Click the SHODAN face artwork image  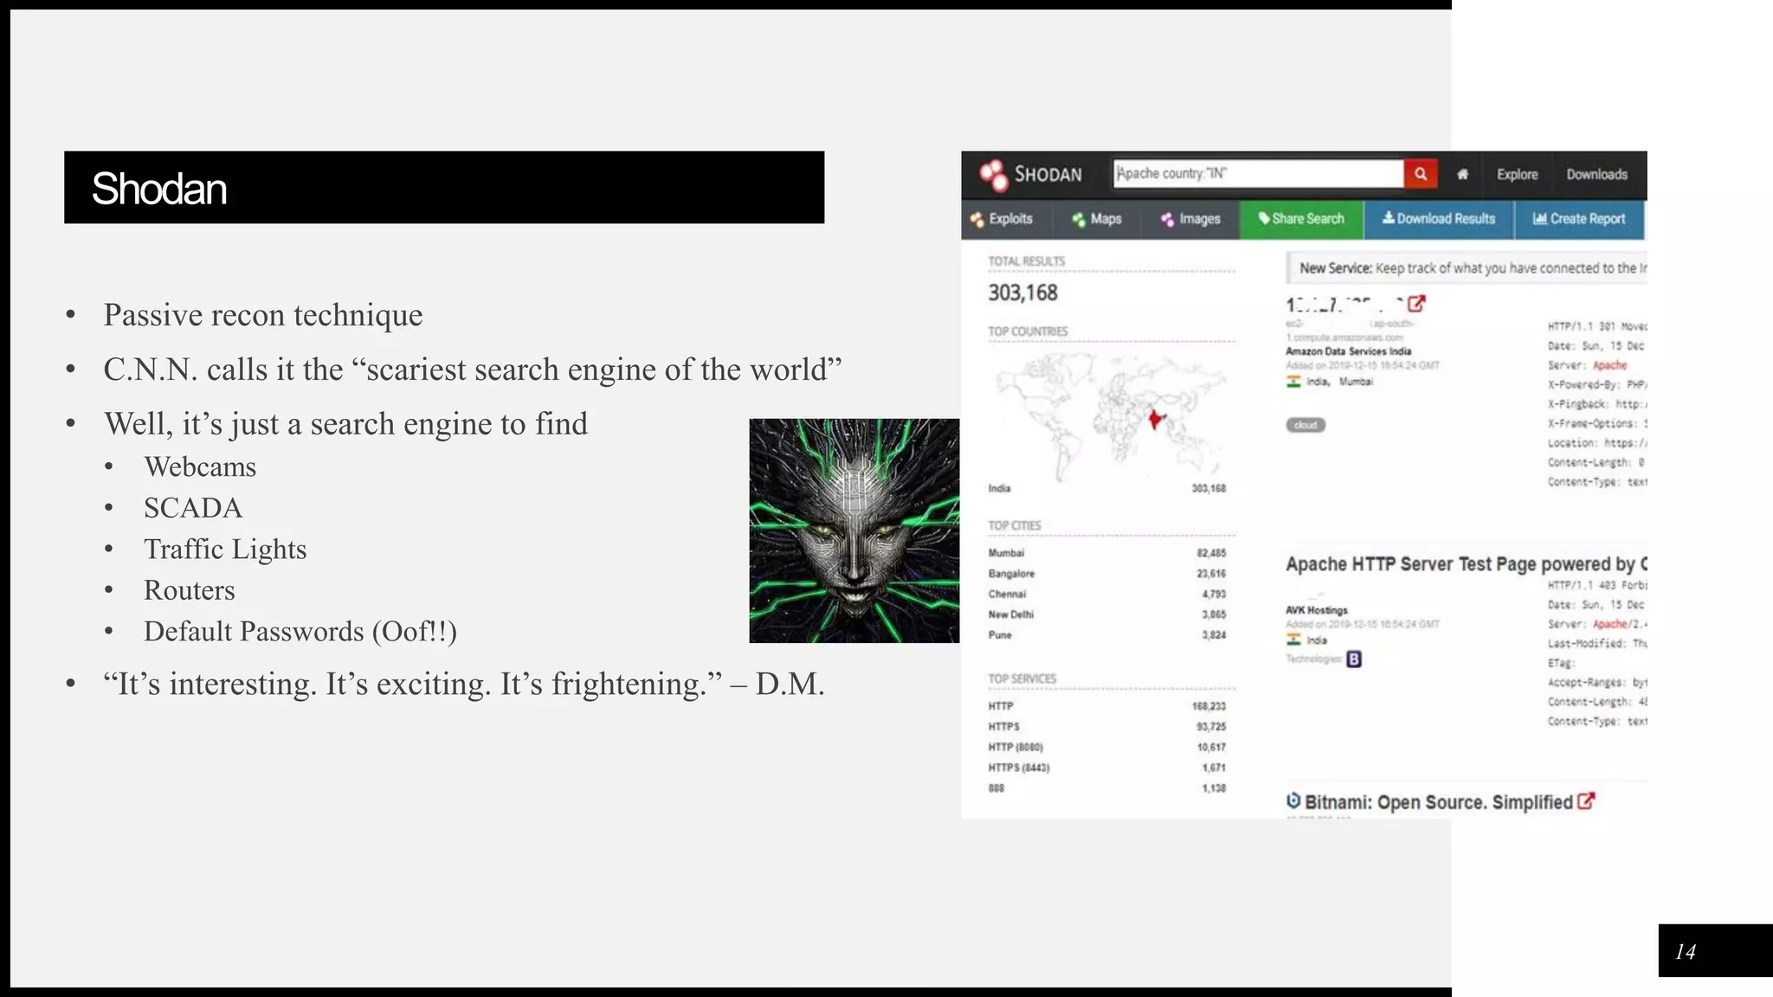click(x=854, y=531)
